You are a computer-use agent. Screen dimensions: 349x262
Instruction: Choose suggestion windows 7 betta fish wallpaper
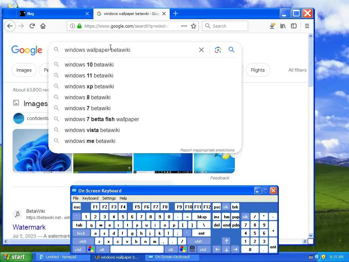[145, 119]
